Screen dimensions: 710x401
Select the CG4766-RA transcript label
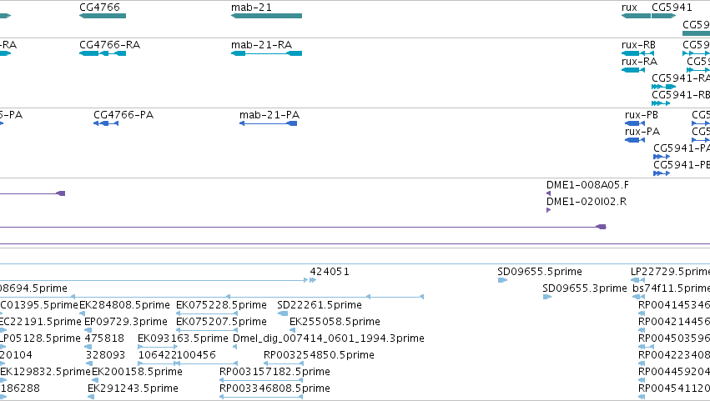109,45
